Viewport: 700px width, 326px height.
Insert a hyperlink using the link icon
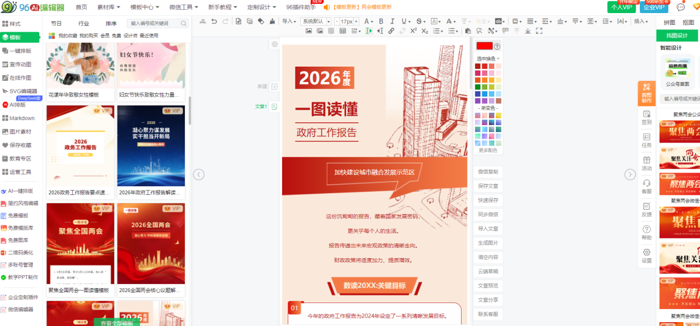[391, 31]
